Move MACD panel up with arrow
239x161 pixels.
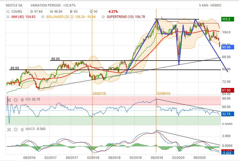click(22, 129)
